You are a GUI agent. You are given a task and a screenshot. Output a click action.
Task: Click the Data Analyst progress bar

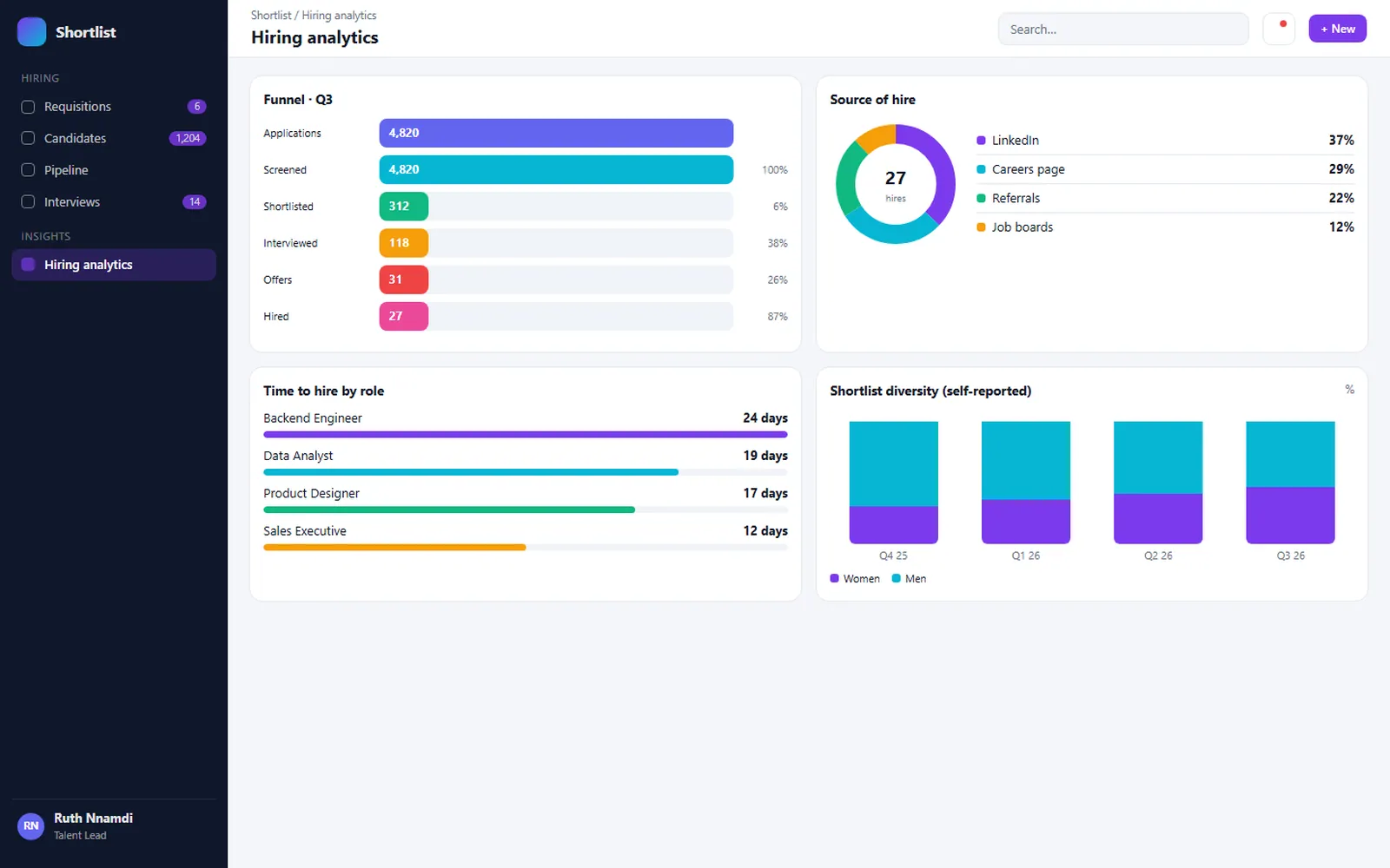[x=526, y=472]
